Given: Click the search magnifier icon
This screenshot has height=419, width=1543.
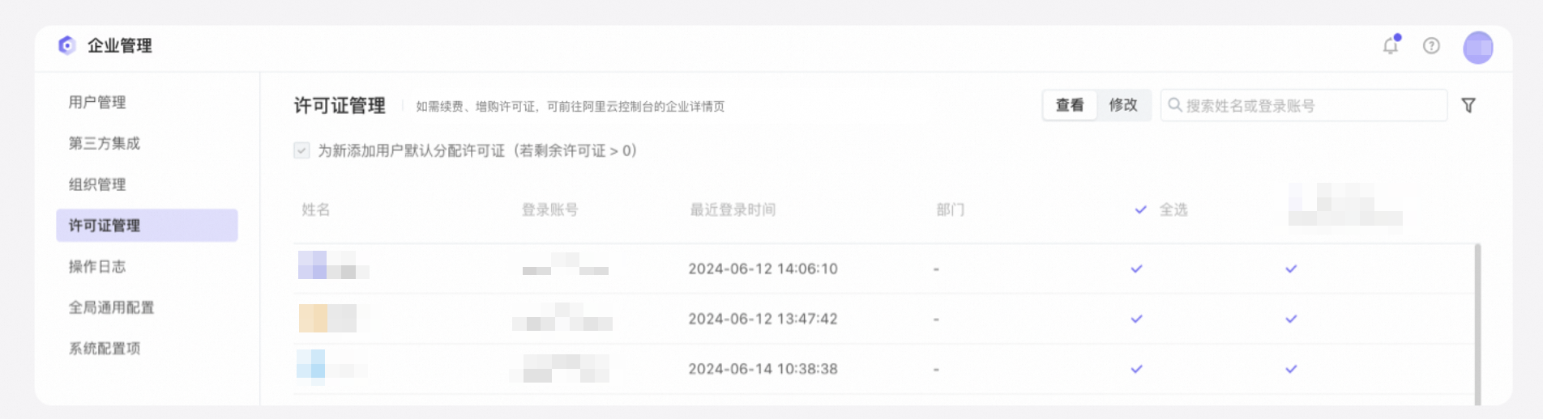Looking at the screenshot, I should coord(1174,105).
